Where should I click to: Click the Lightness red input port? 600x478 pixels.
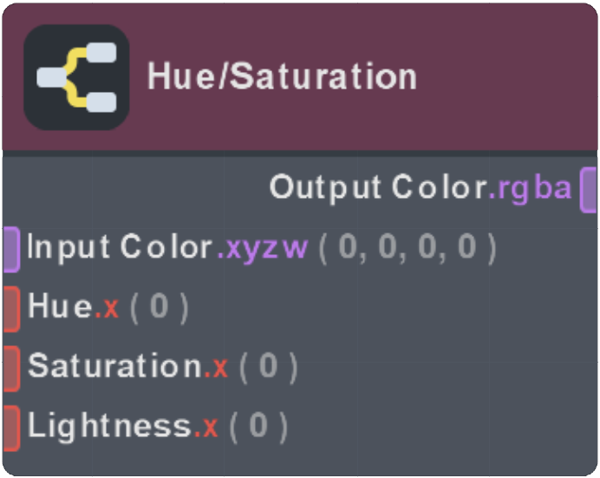pyautogui.click(x=11, y=426)
